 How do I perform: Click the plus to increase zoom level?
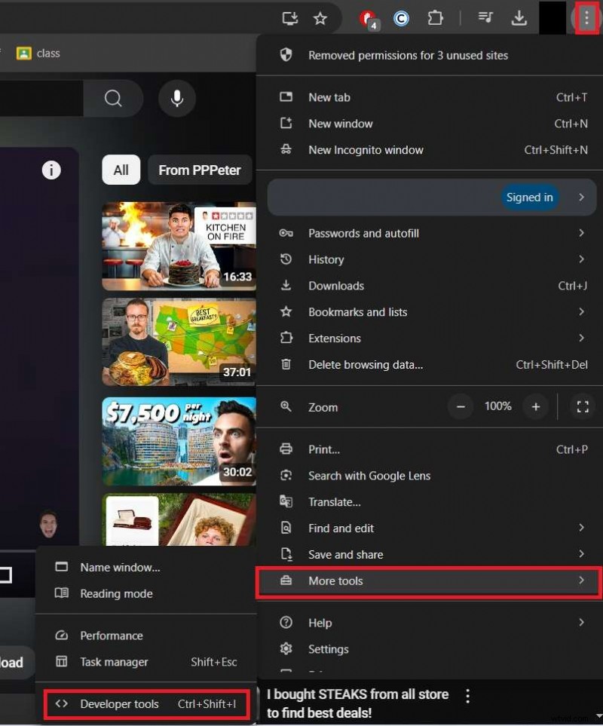tap(535, 406)
